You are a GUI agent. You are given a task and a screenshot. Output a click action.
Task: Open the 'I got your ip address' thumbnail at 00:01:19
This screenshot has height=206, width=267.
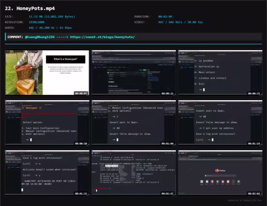coord(220,123)
